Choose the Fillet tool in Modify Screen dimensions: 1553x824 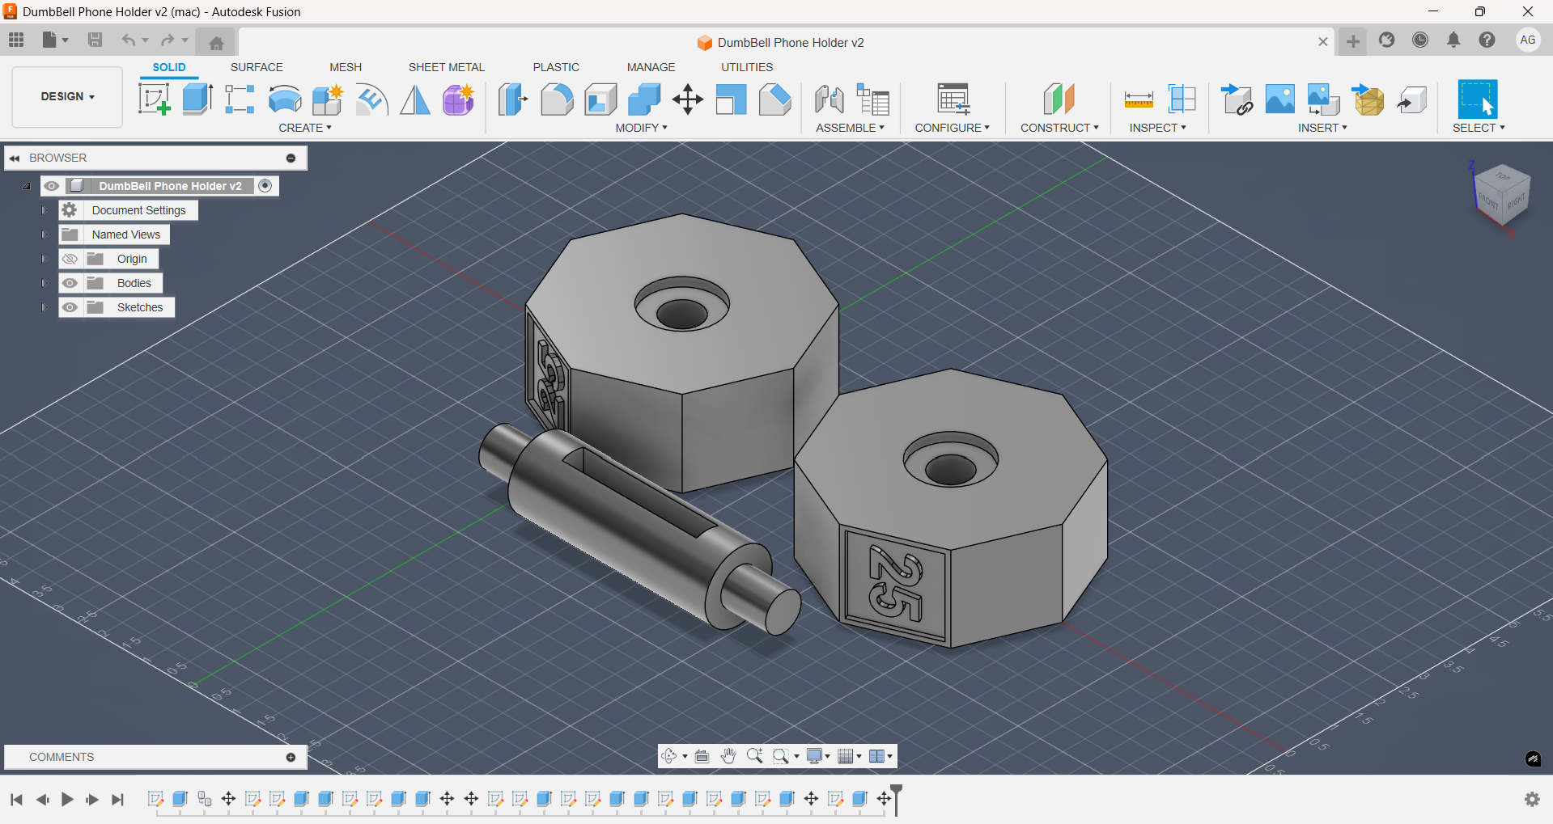click(557, 99)
